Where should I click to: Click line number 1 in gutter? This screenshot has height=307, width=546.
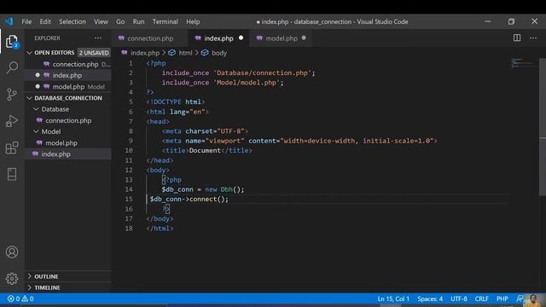point(131,63)
